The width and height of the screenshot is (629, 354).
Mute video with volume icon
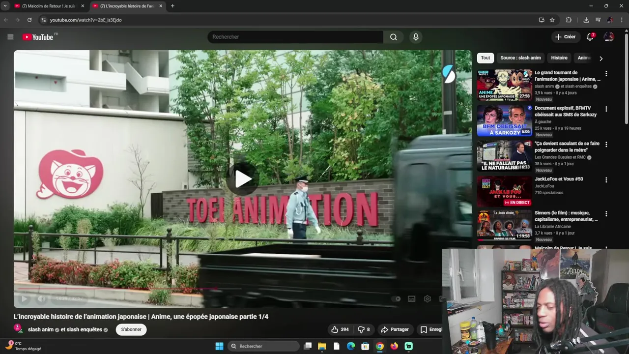[x=42, y=298]
